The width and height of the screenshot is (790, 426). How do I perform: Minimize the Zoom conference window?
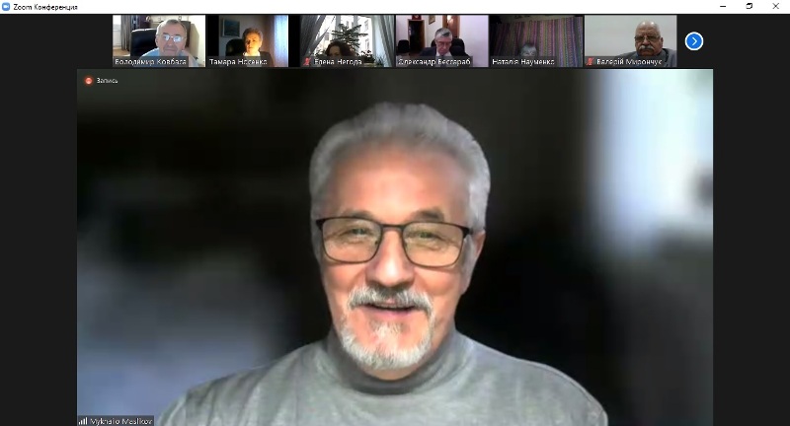coord(723,7)
